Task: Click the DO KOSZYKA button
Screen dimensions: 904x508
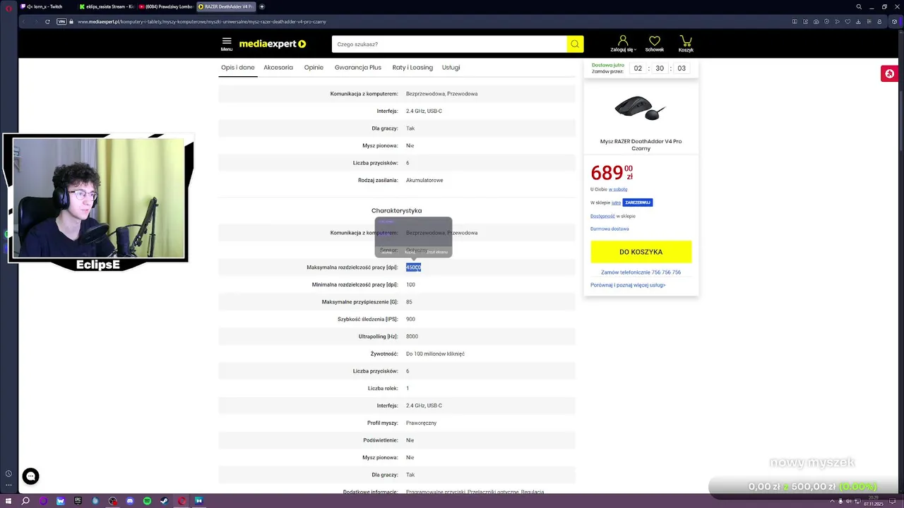Action: 641,252
